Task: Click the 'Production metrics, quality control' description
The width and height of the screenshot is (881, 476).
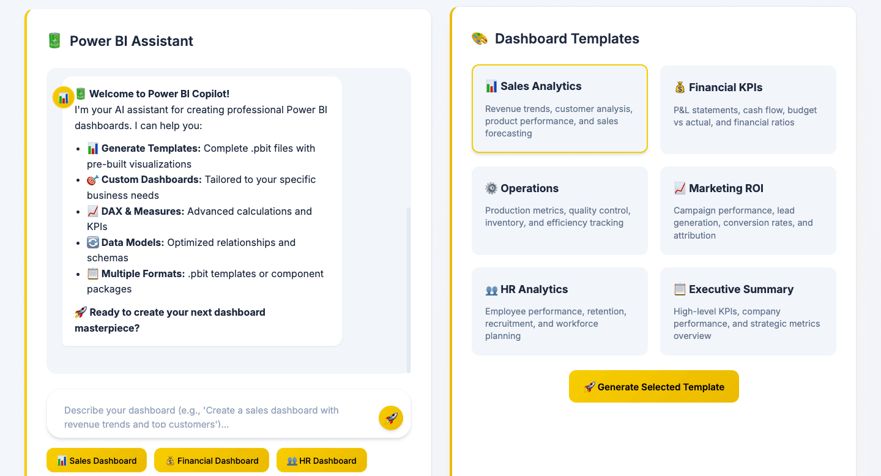Action: pos(558,217)
